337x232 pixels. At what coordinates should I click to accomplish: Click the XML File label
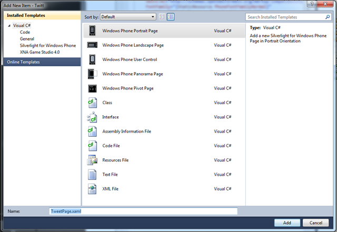tap(110, 189)
